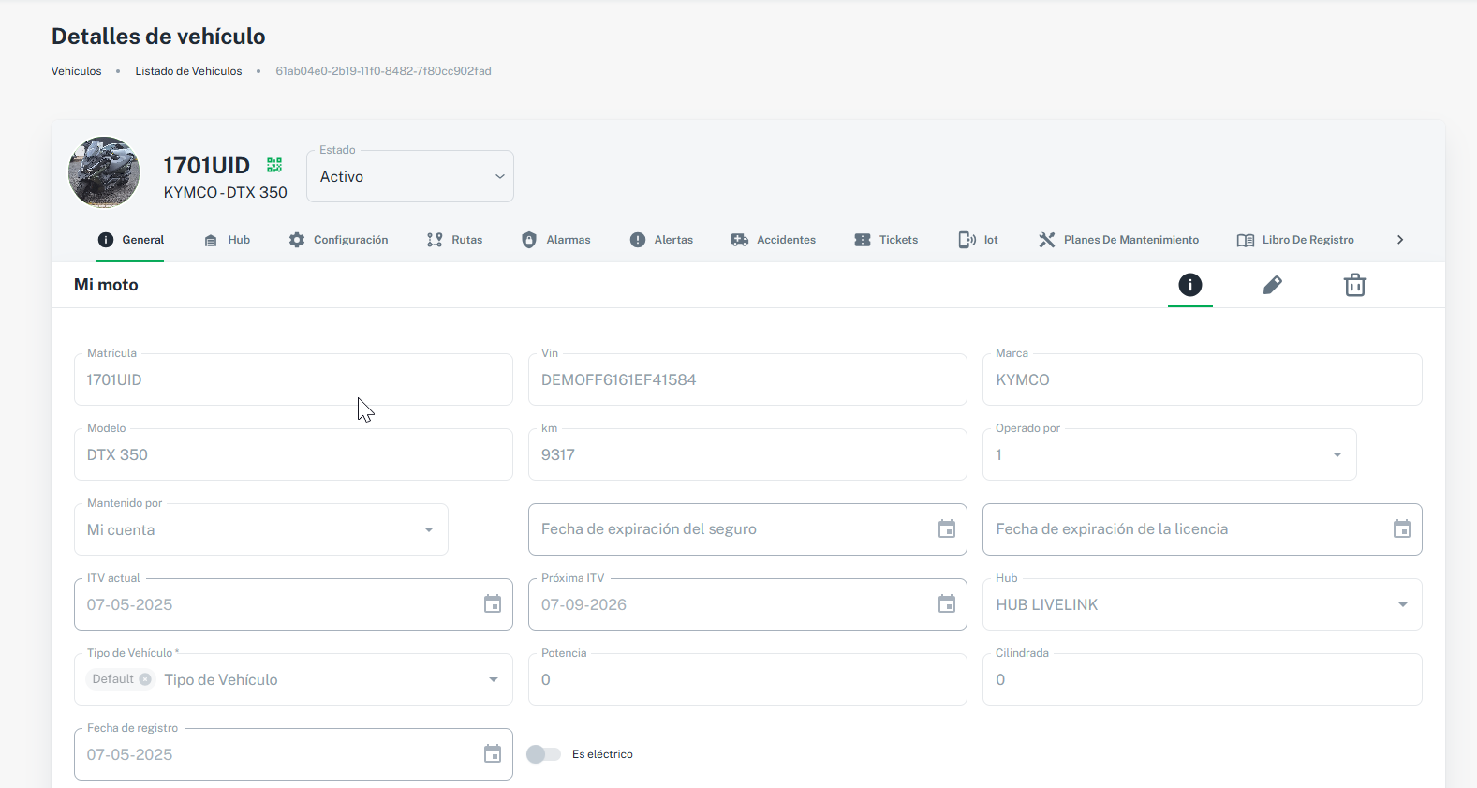The height and width of the screenshot is (788, 1477).
Task: Go to the Accidentes tab
Action: 774,240
